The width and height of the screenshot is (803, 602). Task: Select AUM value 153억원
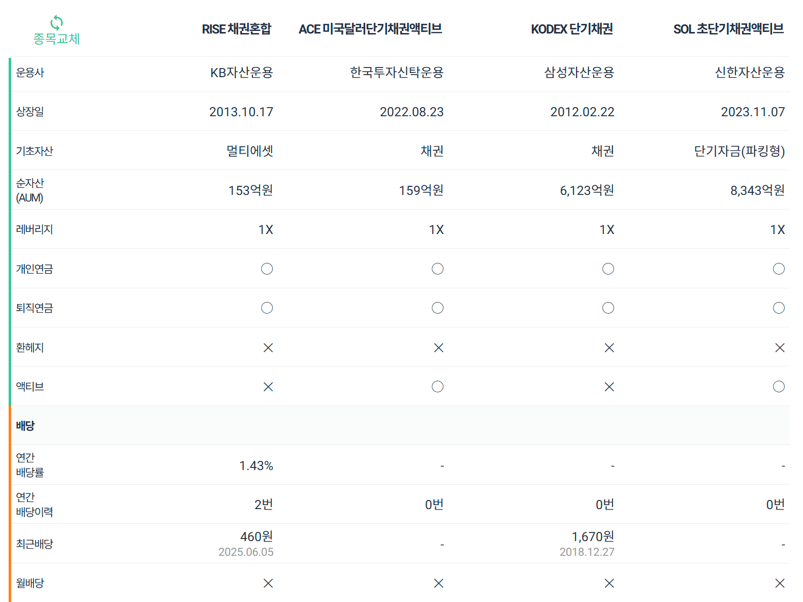[250, 190]
